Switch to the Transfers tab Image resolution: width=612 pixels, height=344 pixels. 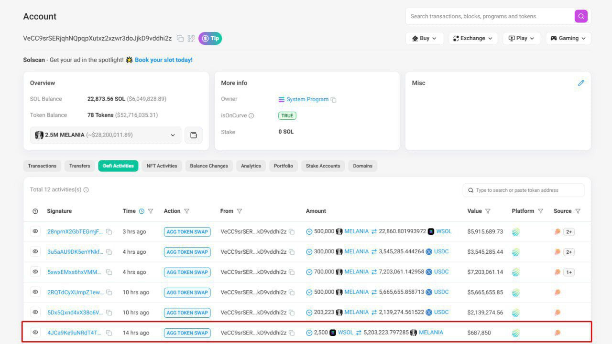[x=79, y=166]
